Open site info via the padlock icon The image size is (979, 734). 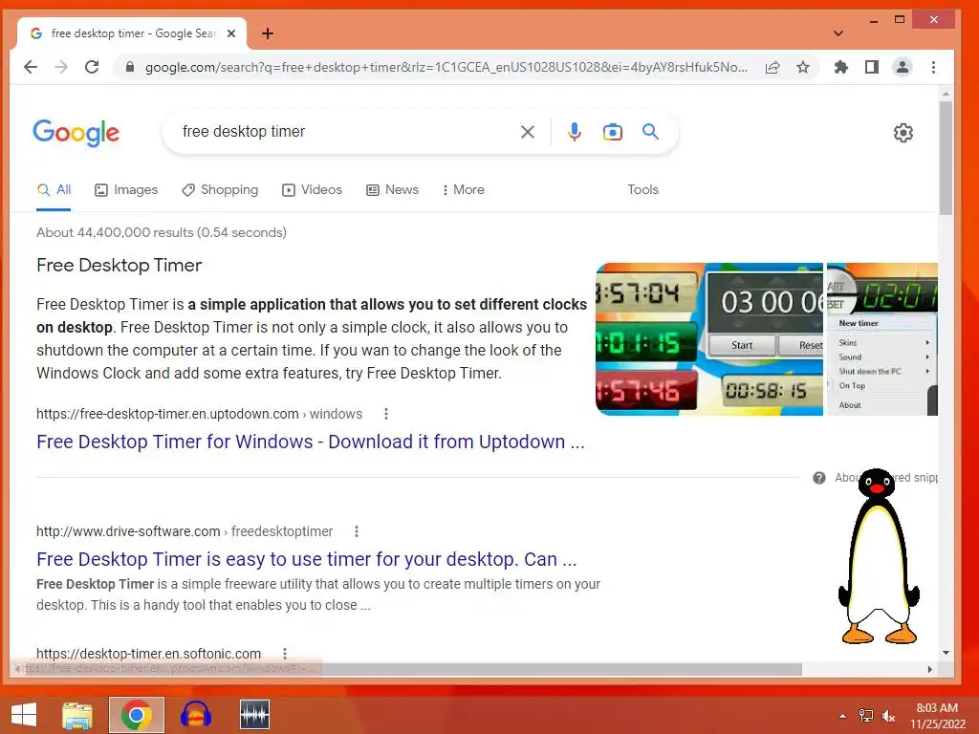point(130,67)
